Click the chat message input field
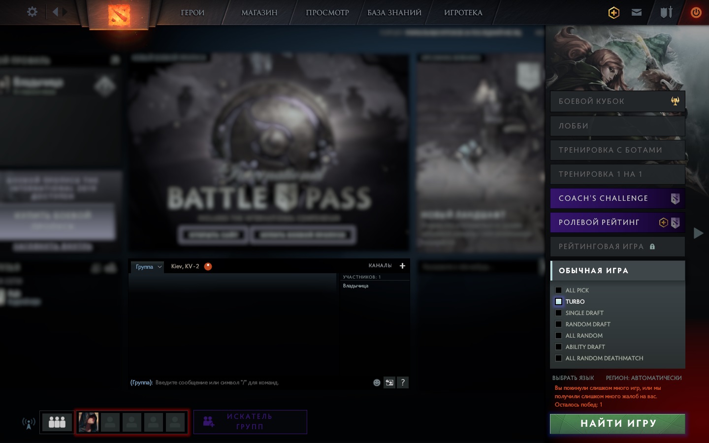The width and height of the screenshot is (709, 443). (x=249, y=382)
